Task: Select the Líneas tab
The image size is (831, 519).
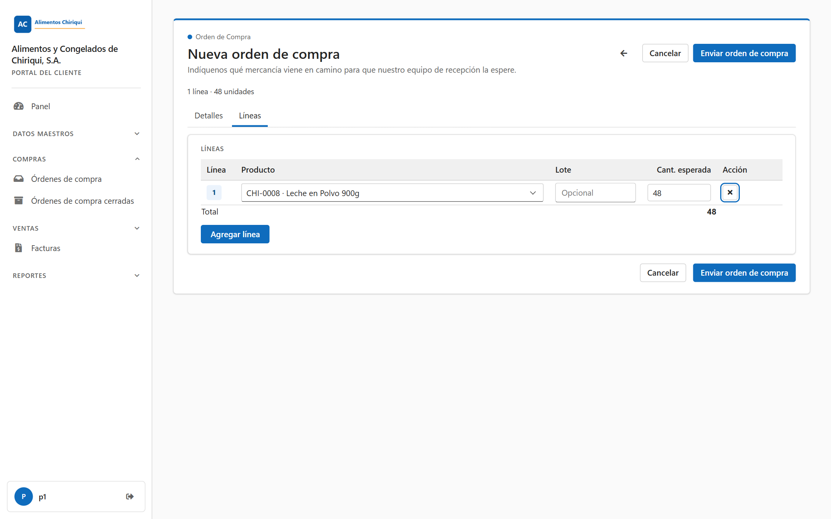Action: point(250,116)
